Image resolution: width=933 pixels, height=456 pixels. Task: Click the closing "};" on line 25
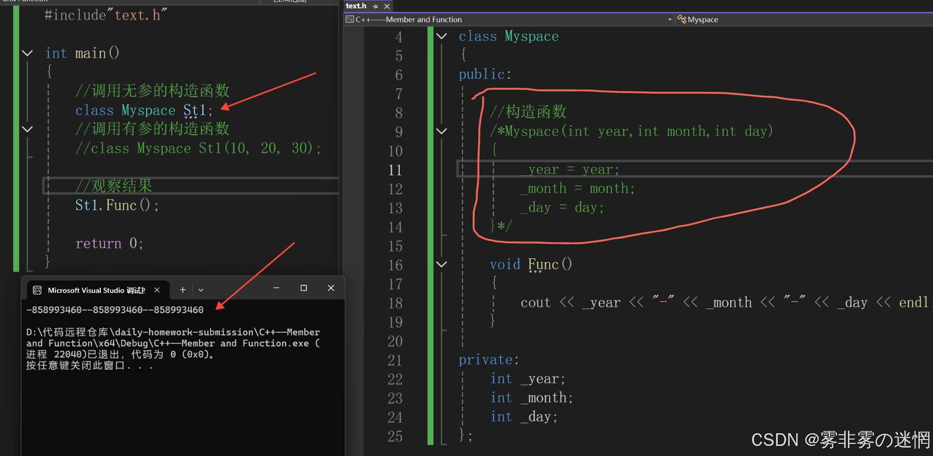click(465, 435)
